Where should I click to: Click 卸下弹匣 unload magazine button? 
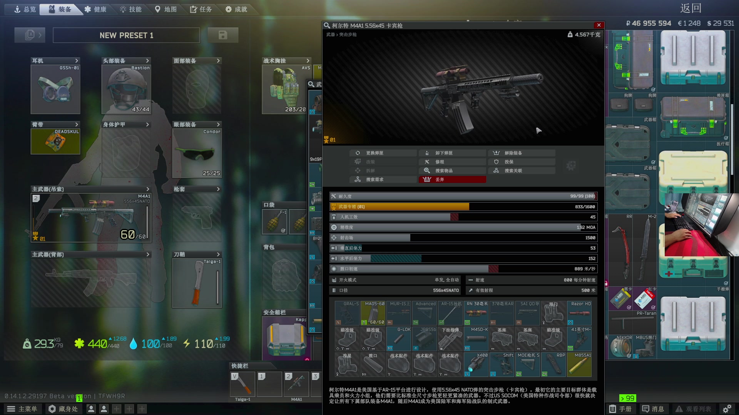(452, 153)
